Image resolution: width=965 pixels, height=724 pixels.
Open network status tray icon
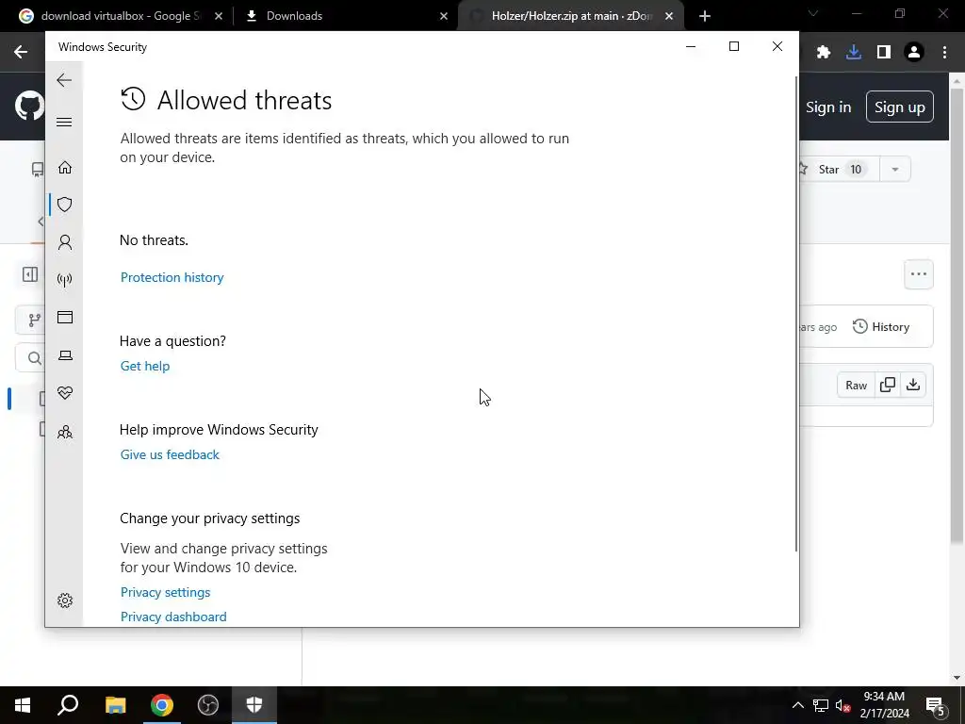pyautogui.click(x=821, y=705)
